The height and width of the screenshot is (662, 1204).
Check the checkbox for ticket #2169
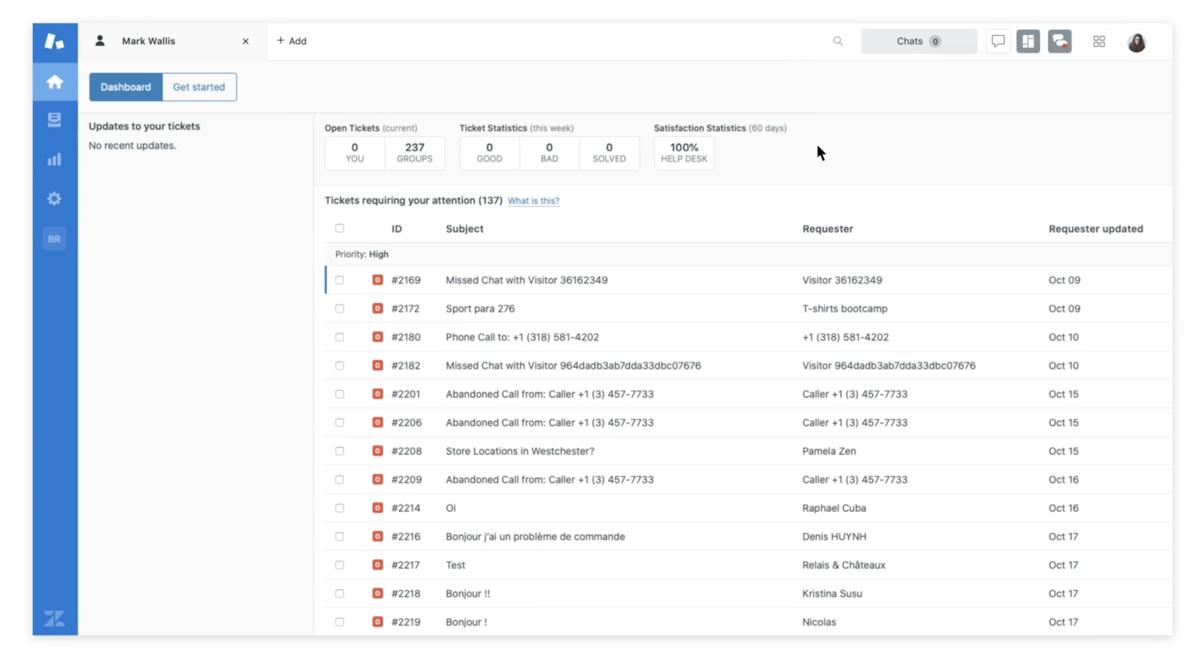coord(339,280)
